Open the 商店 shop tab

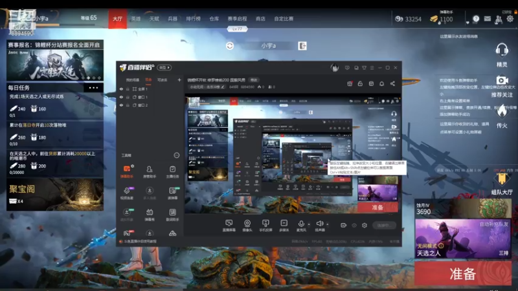coord(260,19)
